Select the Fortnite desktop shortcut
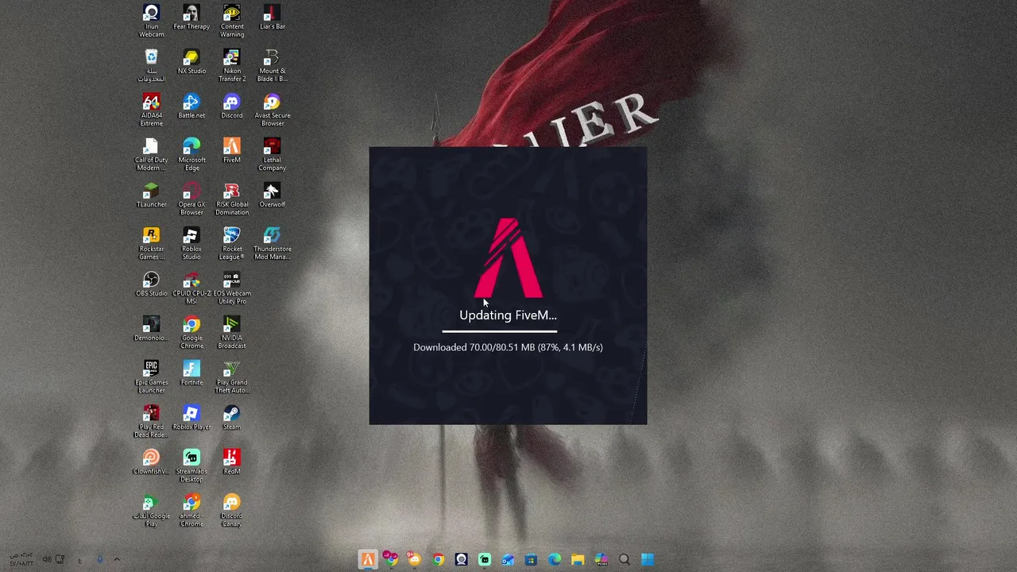Screen dimensions: 1017x572 (x=191, y=373)
